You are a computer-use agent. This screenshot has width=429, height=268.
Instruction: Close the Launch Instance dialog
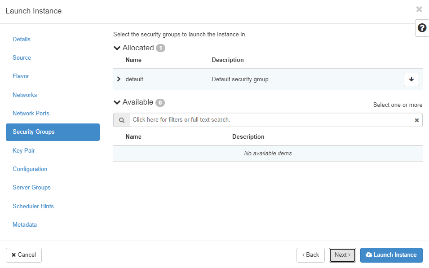(419, 9)
